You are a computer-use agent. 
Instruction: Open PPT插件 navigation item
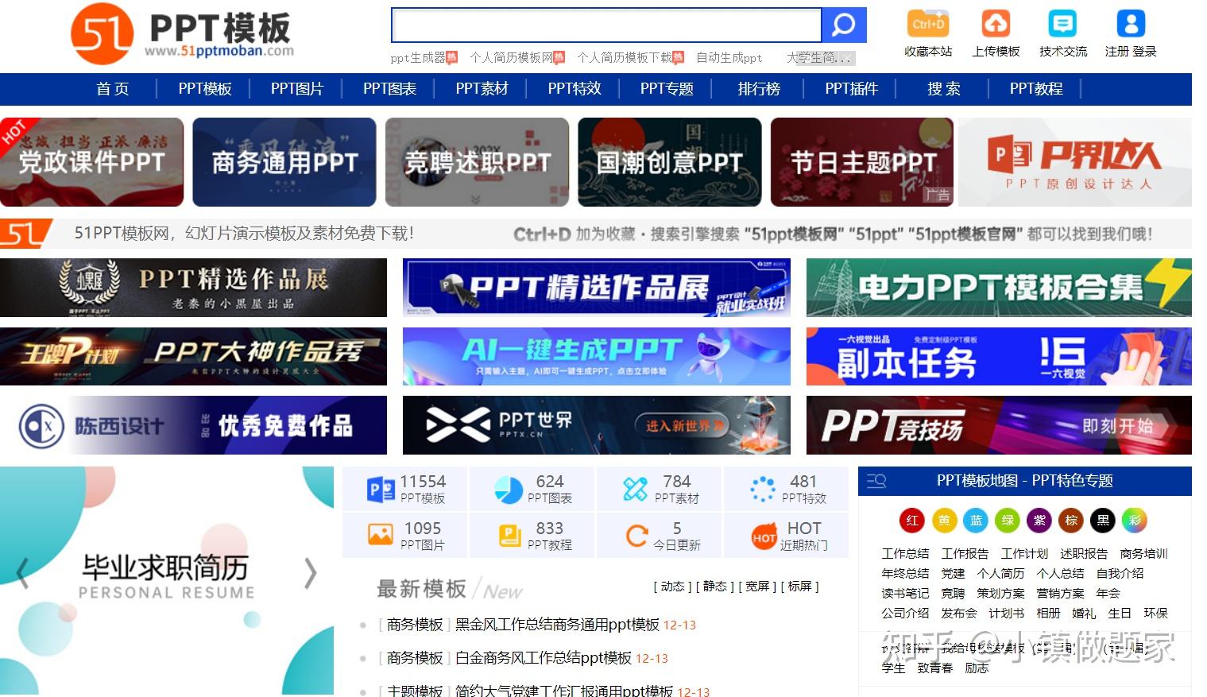[852, 89]
